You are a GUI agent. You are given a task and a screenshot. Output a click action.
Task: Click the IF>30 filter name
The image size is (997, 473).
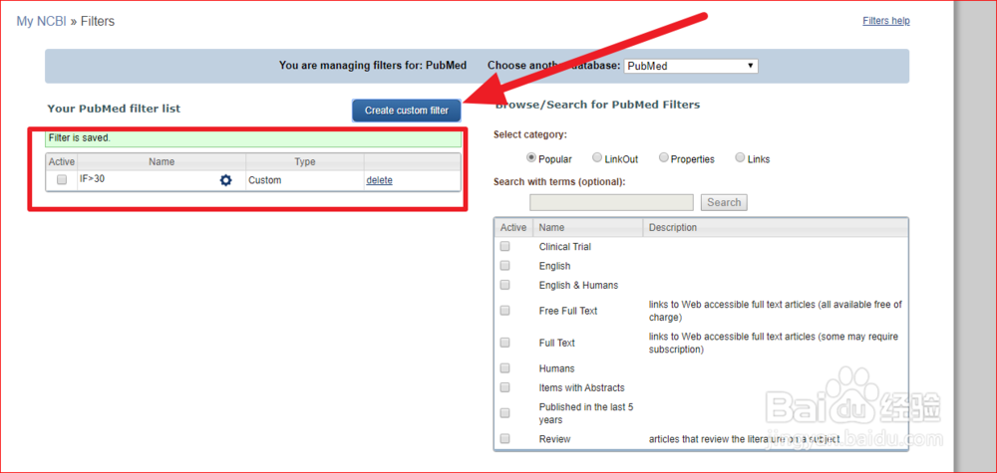(92, 179)
